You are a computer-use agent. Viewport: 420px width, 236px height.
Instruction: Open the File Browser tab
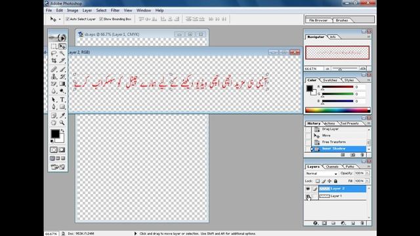(x=318, y=20)
